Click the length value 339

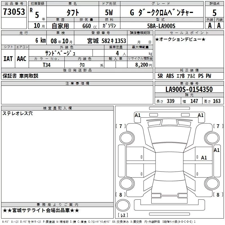tap(171, 101)
